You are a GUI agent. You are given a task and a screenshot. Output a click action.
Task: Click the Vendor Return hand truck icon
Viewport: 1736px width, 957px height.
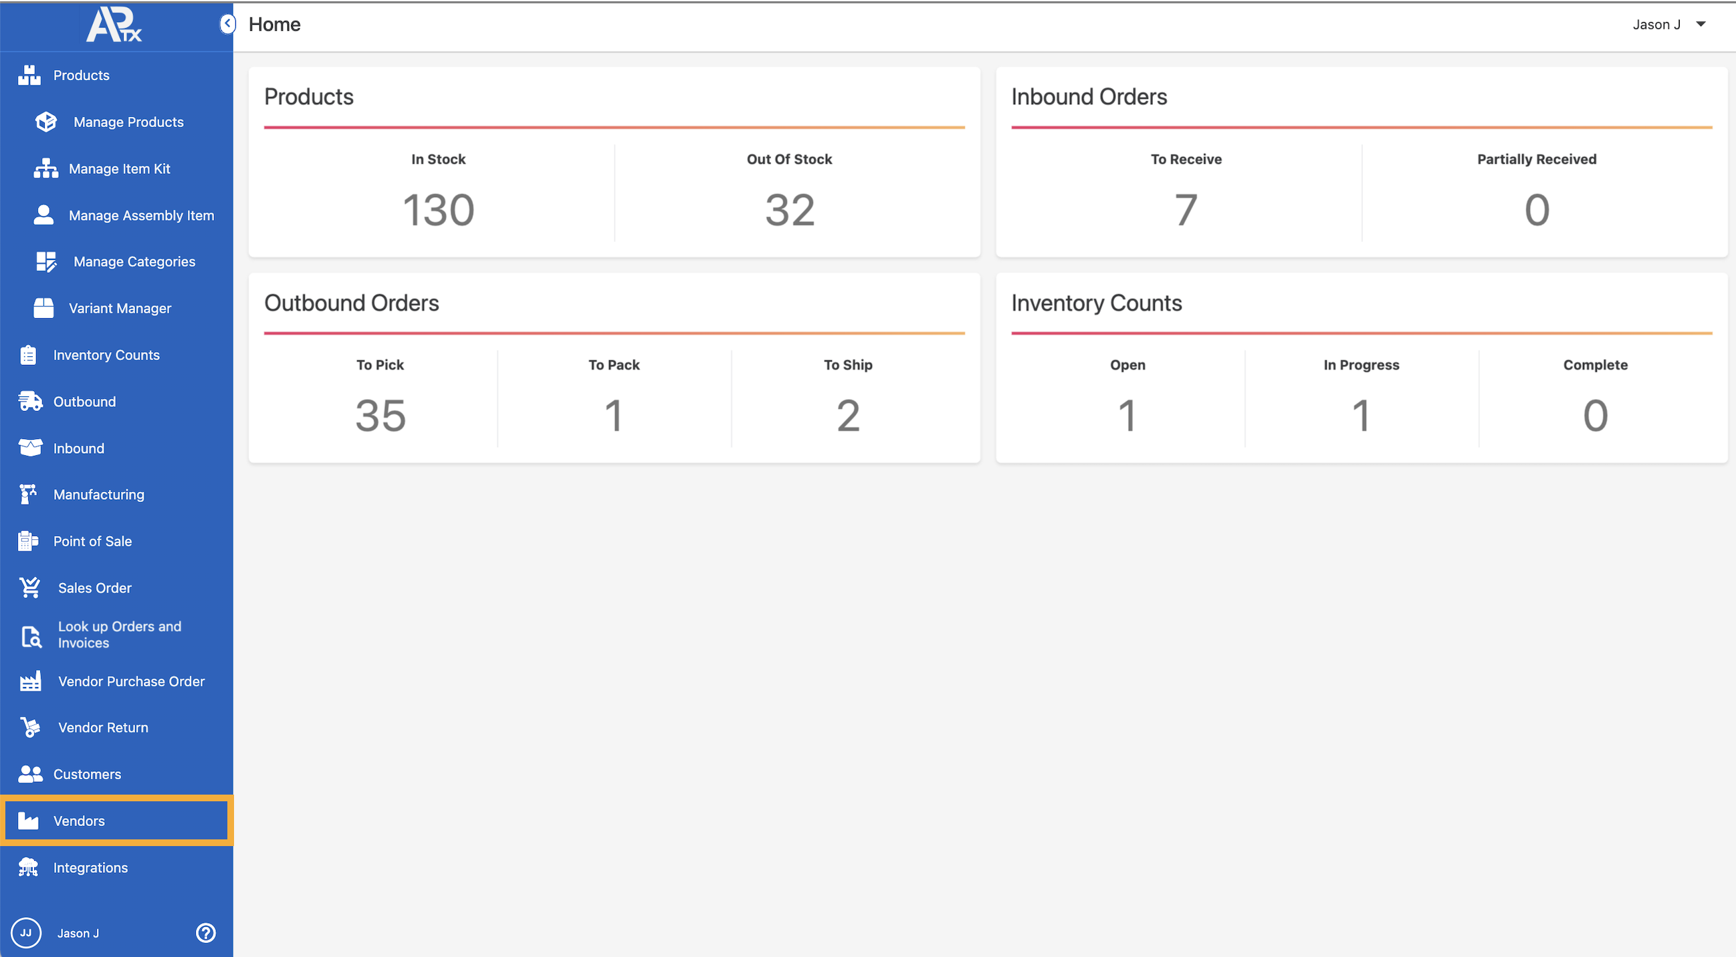coord(30,727)
